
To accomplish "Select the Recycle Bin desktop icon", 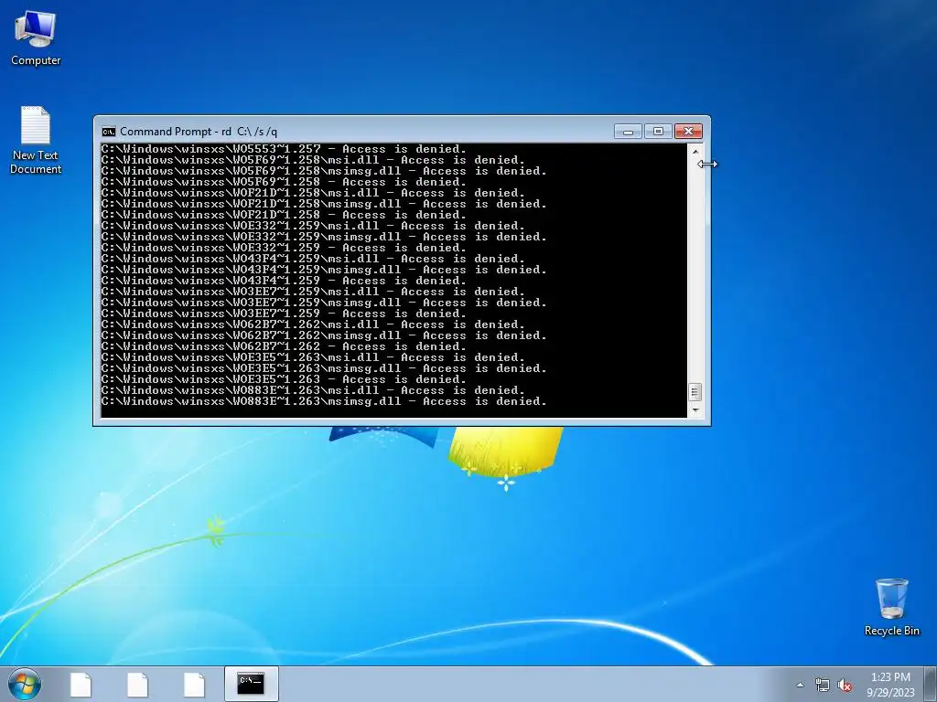I will point(891,607).
